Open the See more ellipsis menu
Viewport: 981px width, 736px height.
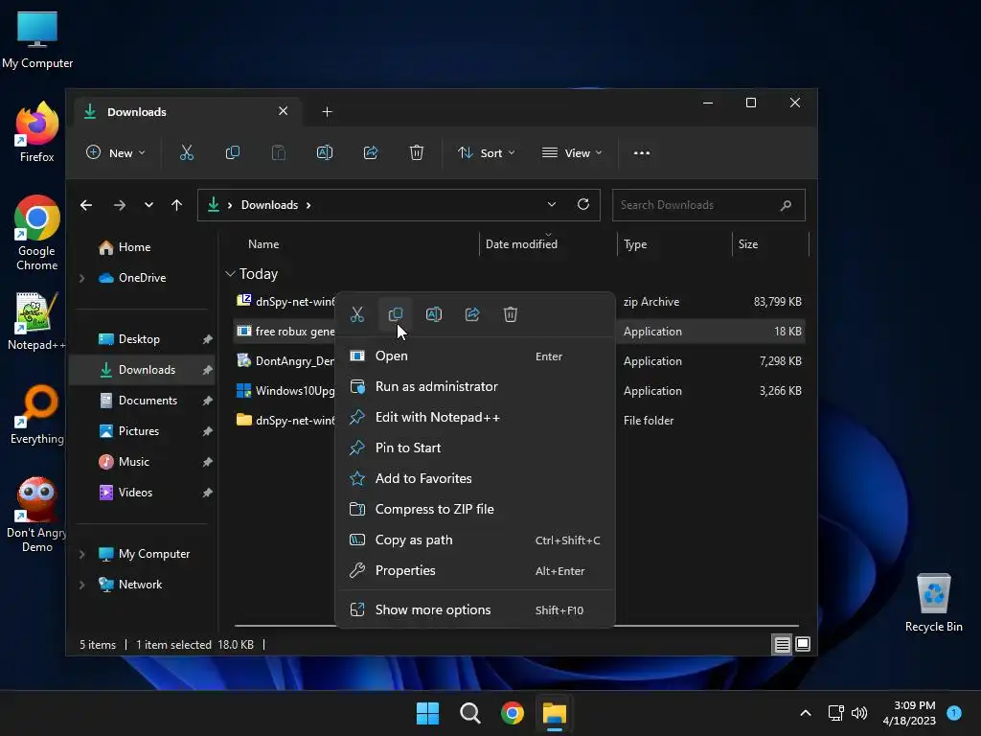click(x=641, y=152)
